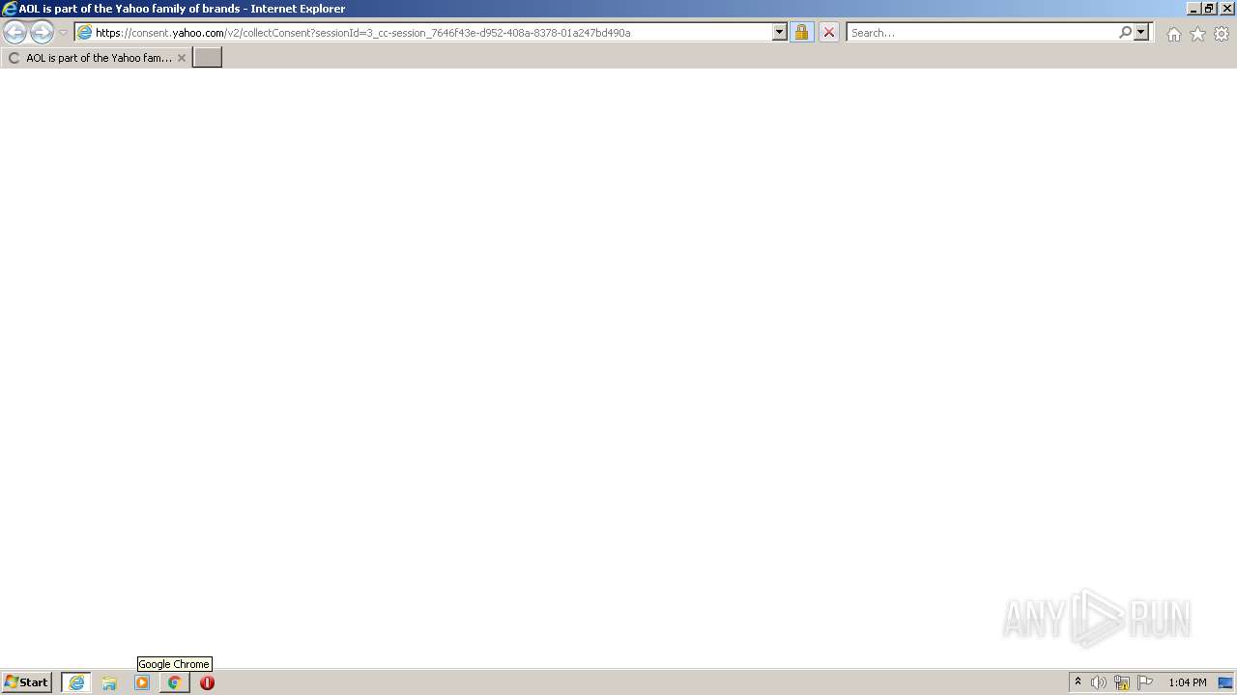Launch Google Chrome from the taskbar
This screenshot has width=1237, height=695.
pos(175,682)
